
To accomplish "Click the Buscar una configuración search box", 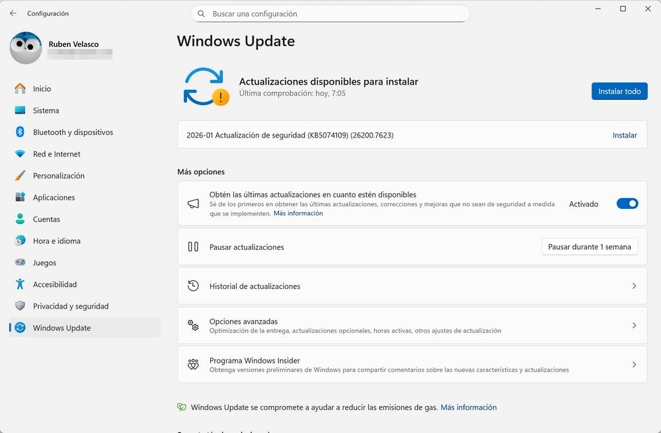I will point(330,13).
